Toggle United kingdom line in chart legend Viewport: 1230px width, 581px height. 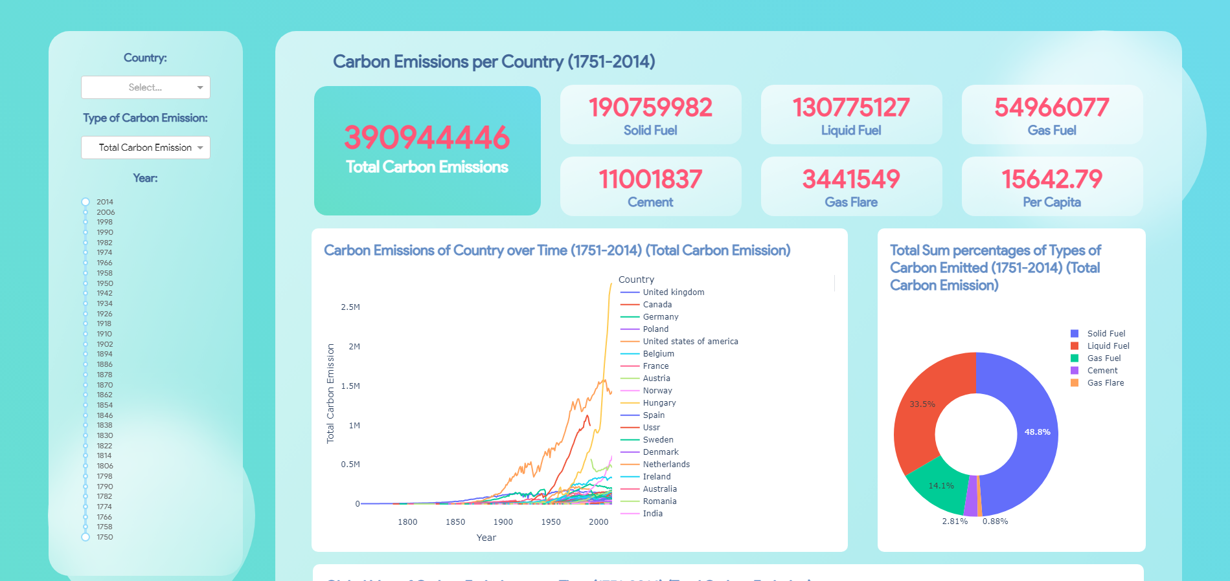[x=662, y=292]
